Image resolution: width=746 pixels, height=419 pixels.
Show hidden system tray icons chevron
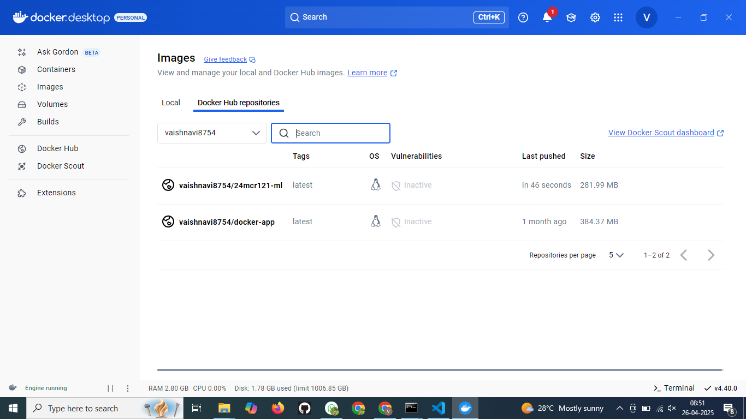point(619,408)
